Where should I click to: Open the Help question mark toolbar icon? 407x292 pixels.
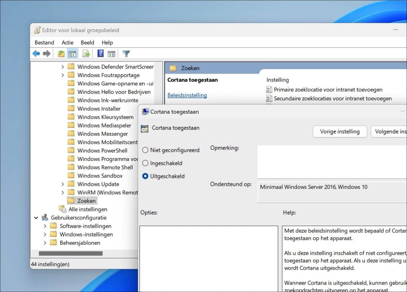pyautogui.click(x=101, y=54)
